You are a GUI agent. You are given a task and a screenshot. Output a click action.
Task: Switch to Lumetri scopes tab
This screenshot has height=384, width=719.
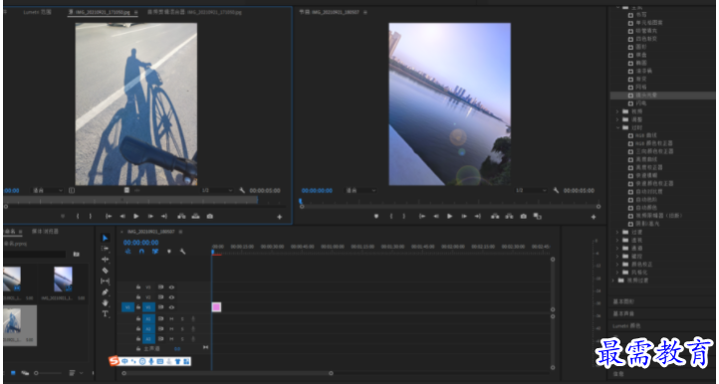[37, 12]
